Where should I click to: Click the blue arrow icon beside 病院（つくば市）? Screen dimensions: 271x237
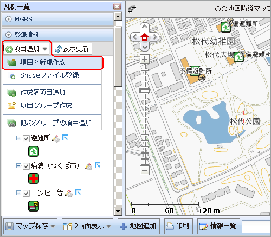[x=98, y=165]
